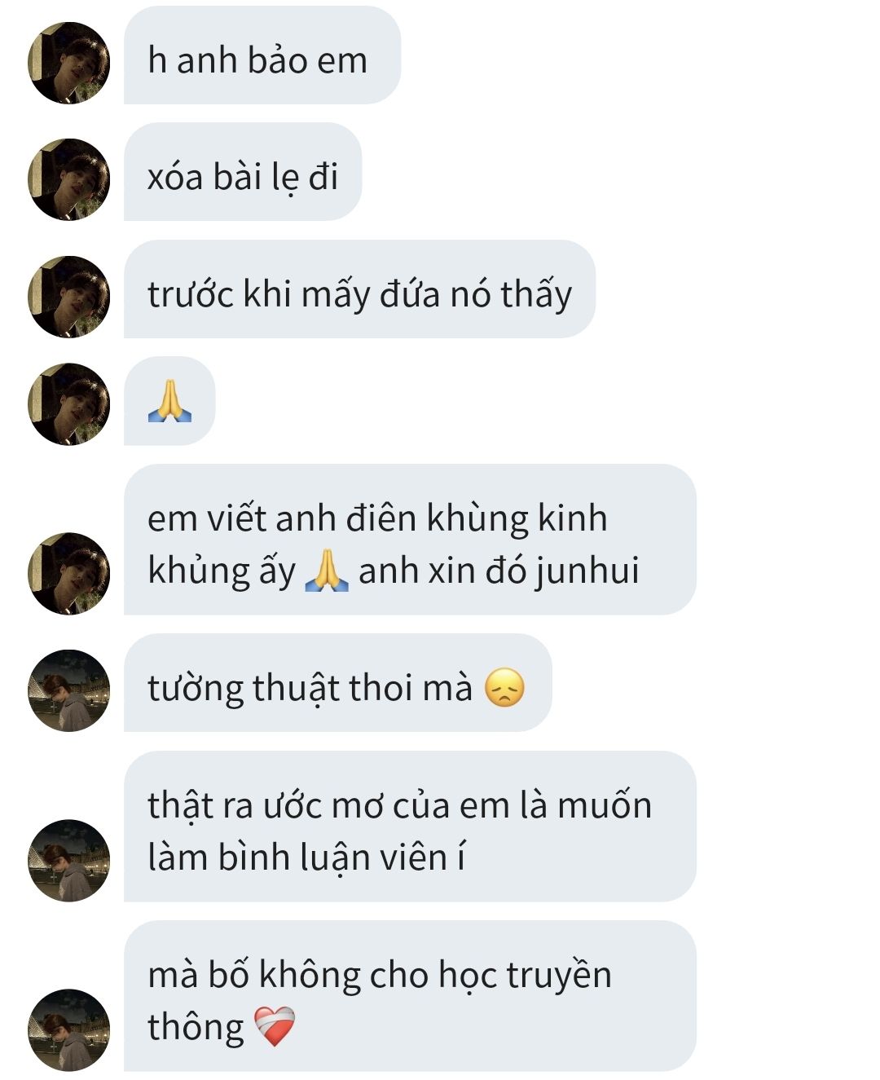The image size is (880, 1080).
Task: Tap the word 'junhui' in message
Action: 587,571
